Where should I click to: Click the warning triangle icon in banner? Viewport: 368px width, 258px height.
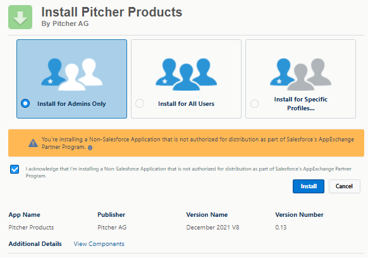33,143
